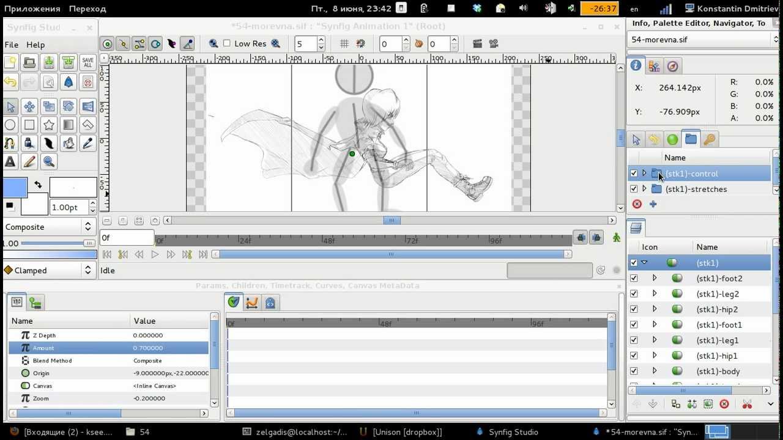
Task: Open the Clamped interpolation dropdown
Action: [49, 270]
